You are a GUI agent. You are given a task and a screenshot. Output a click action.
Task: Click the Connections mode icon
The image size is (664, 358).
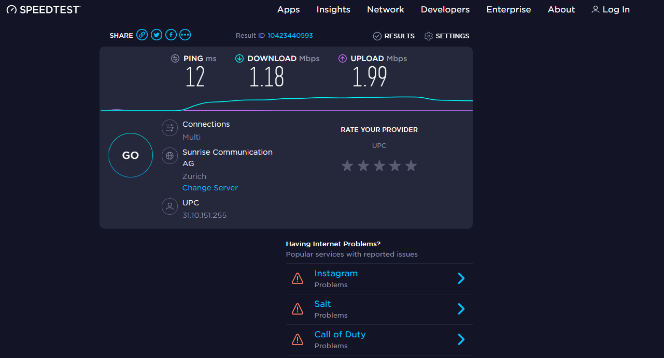[x=169, y=128]
